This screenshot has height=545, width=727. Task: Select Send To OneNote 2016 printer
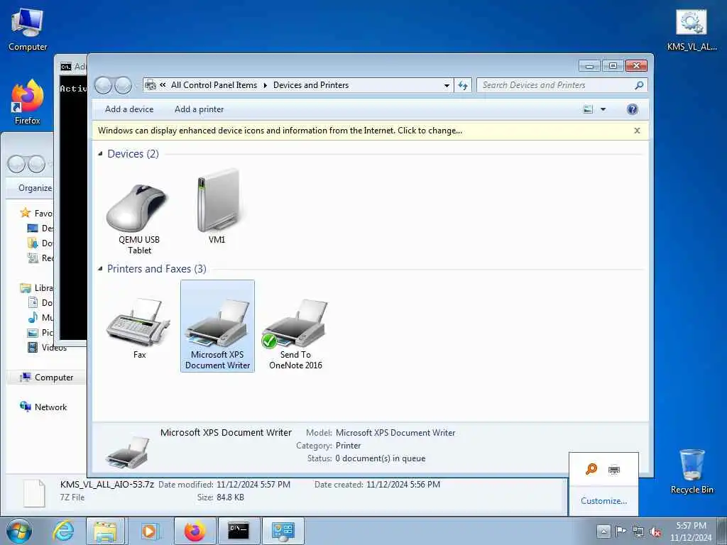point(295,334)
